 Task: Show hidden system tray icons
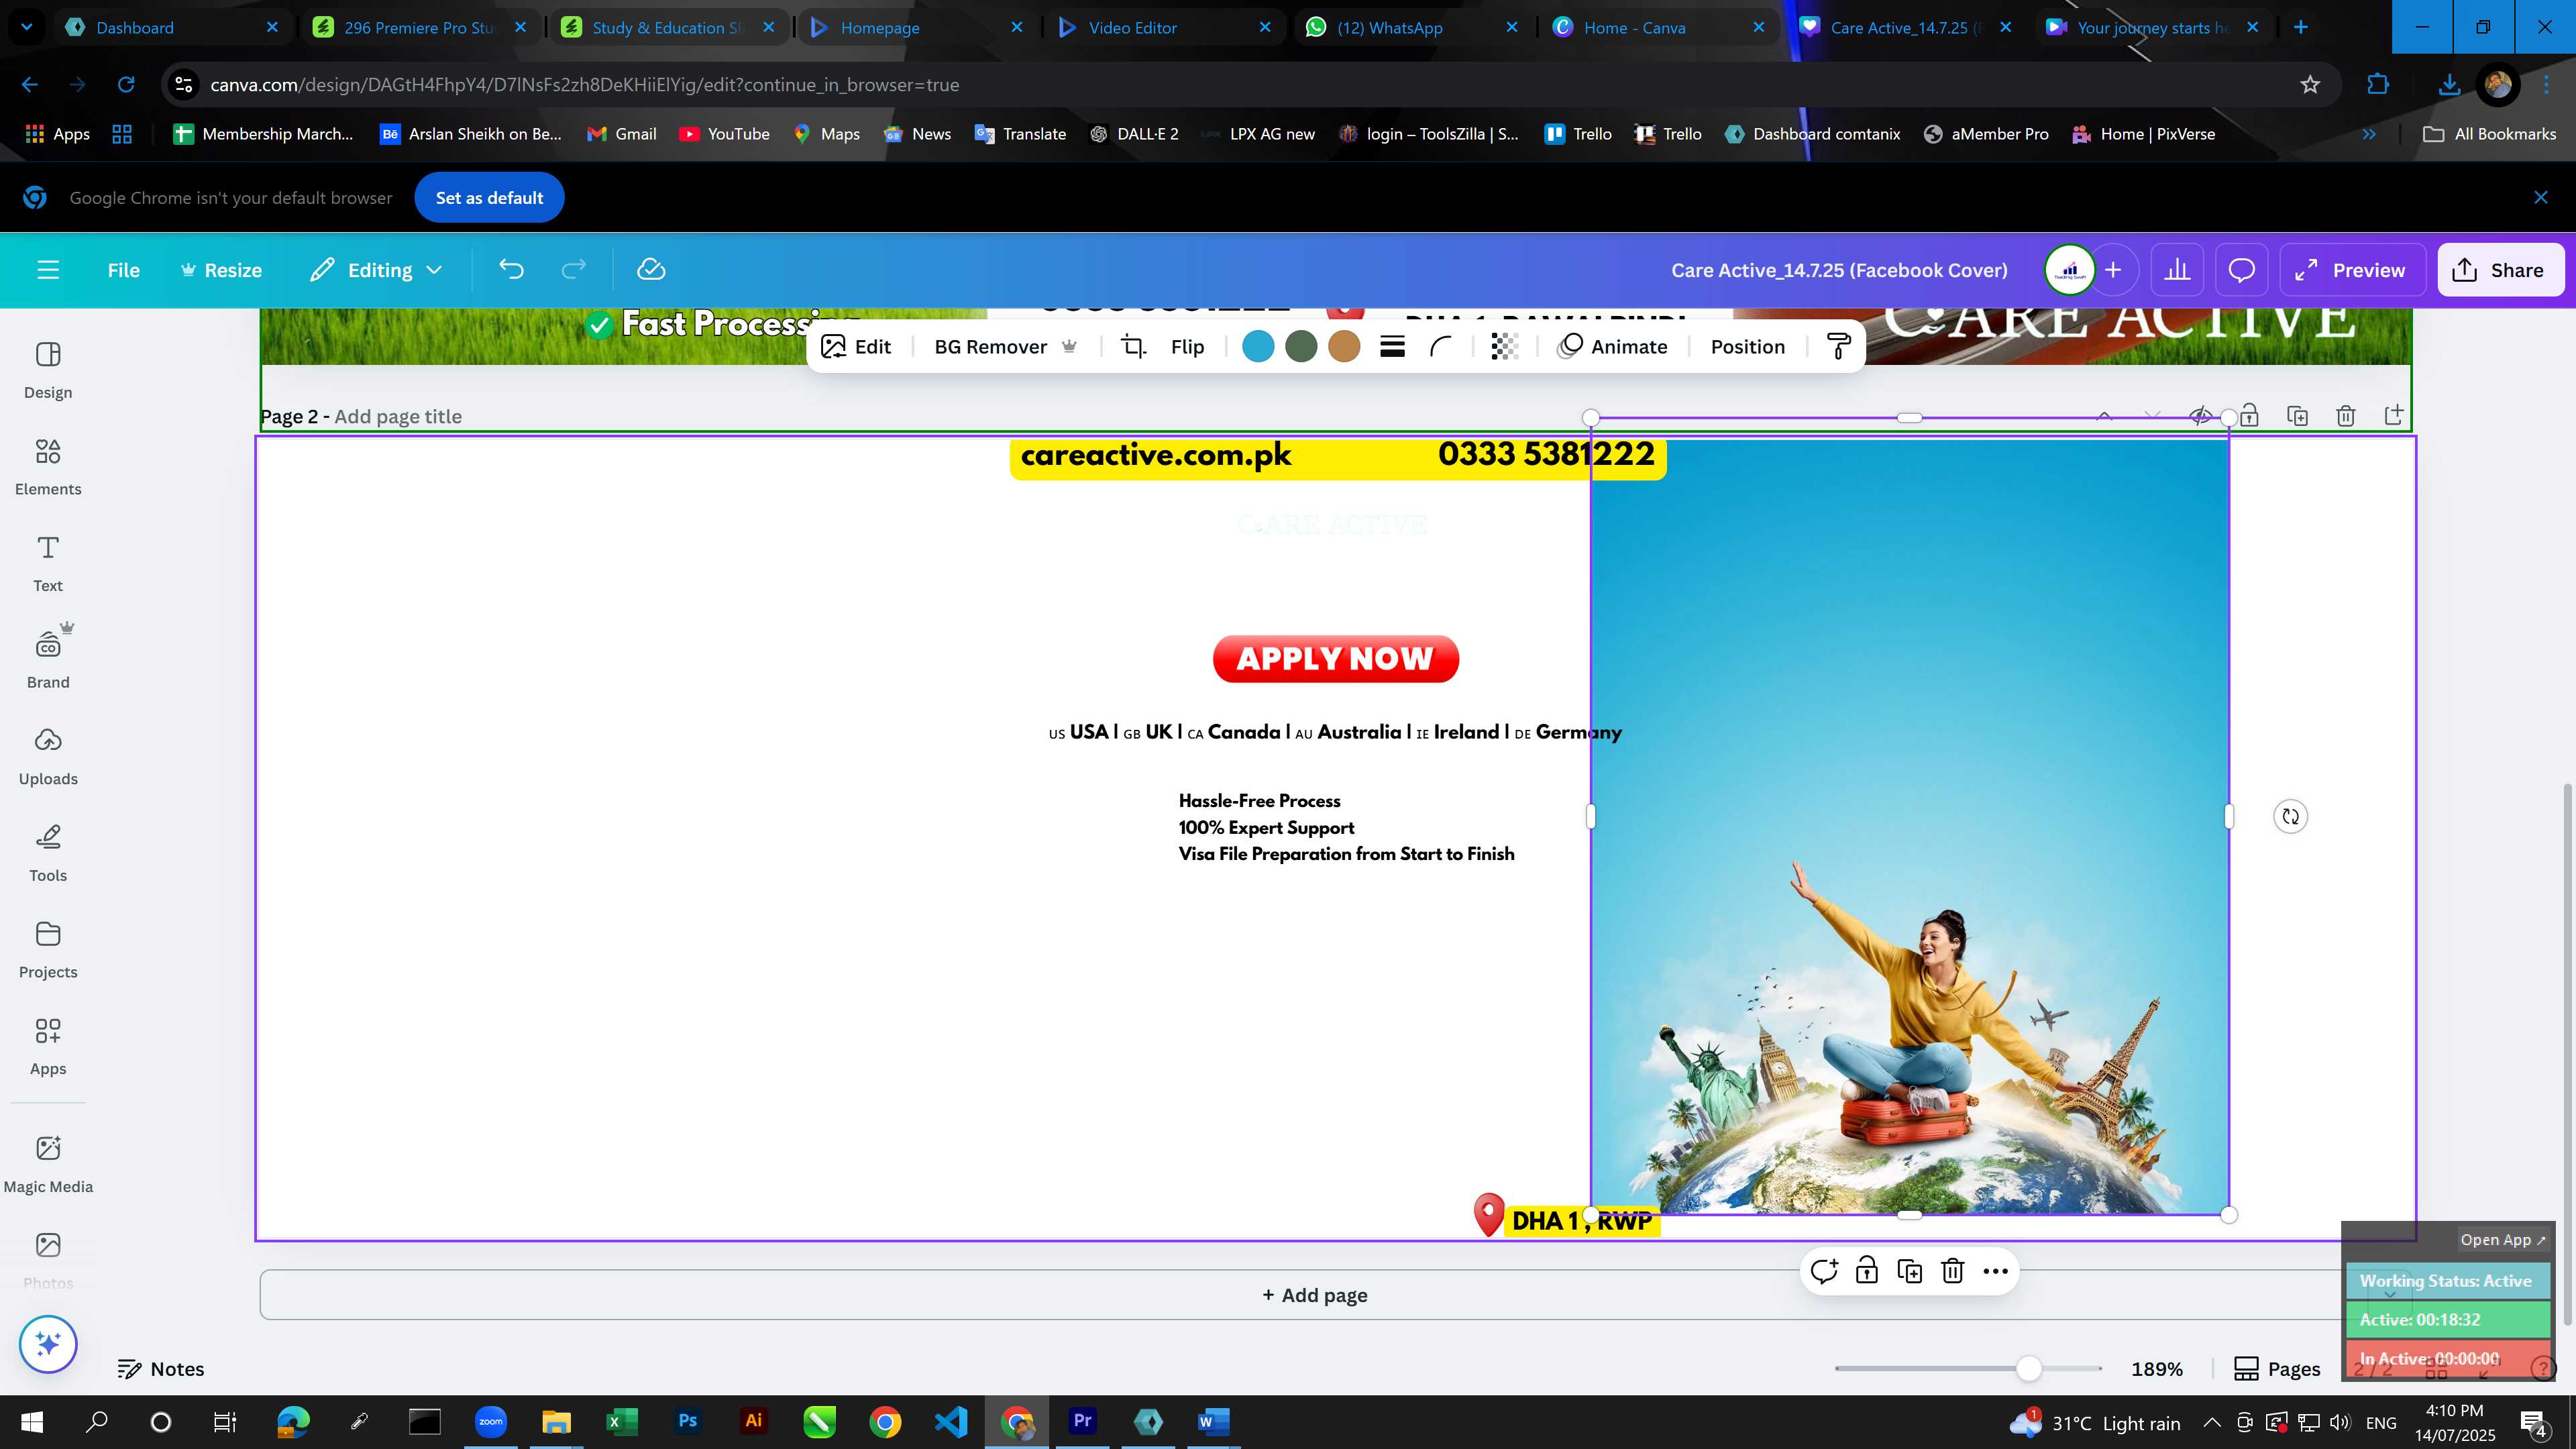click(2212, 1422)
